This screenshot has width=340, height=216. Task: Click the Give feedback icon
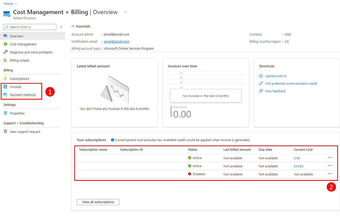[261, 91]
